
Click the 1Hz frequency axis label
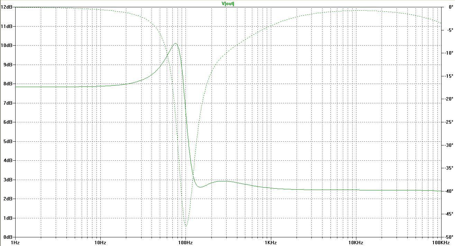click(x=15, y=243)
